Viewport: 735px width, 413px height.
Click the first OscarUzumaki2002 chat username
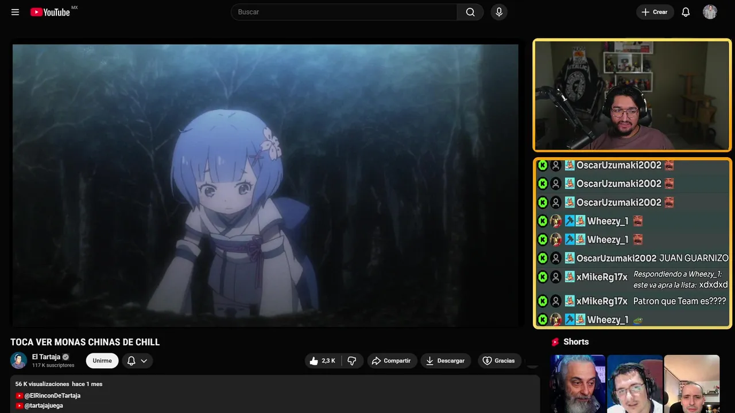619,165
